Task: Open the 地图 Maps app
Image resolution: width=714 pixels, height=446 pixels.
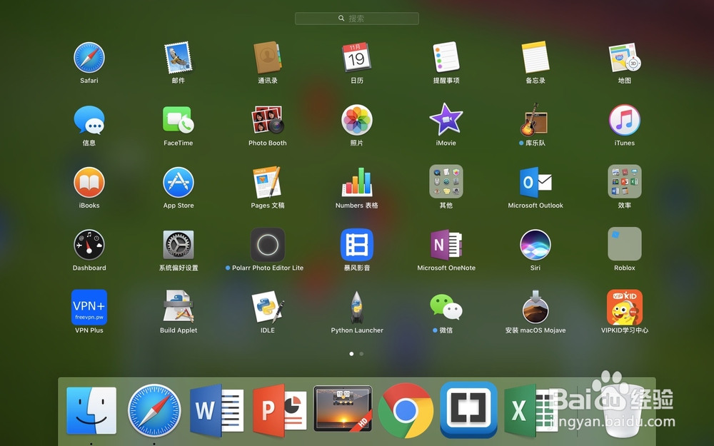Action: pyautogui.click(x=624, y=58)
